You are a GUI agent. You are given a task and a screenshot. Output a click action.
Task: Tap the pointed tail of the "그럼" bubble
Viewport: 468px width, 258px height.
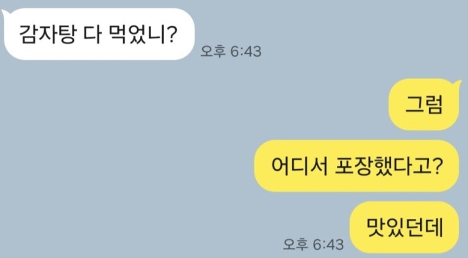coord(457,83)
